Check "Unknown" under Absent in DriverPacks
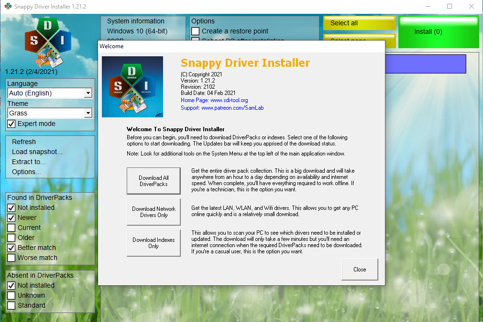Viewport: 483px width, 322px height. click(x=11, y=295)
